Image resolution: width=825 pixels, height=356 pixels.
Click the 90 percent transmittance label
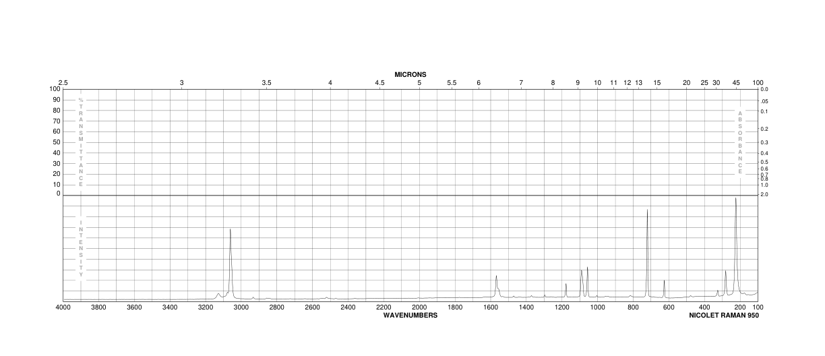click(x=57, y=100)
